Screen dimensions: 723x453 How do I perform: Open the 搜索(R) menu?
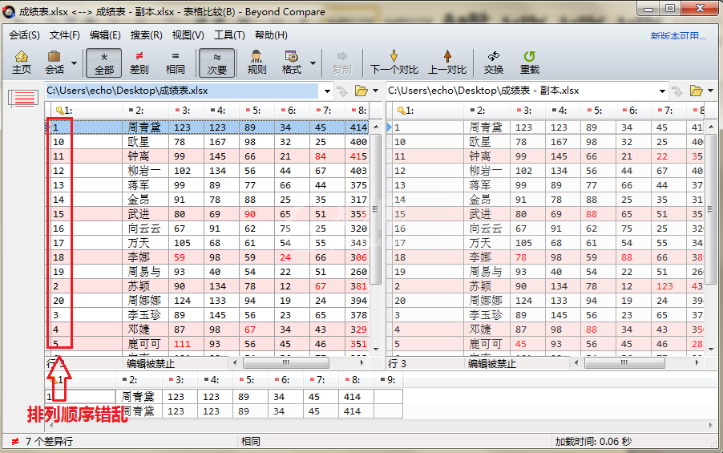[146, 35]
